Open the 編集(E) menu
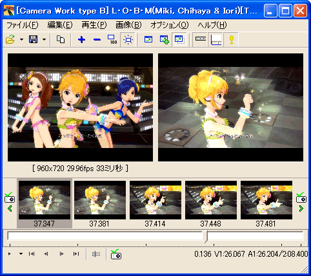The height and width of the screenshot is (276, 311). [x=60, y=25]
